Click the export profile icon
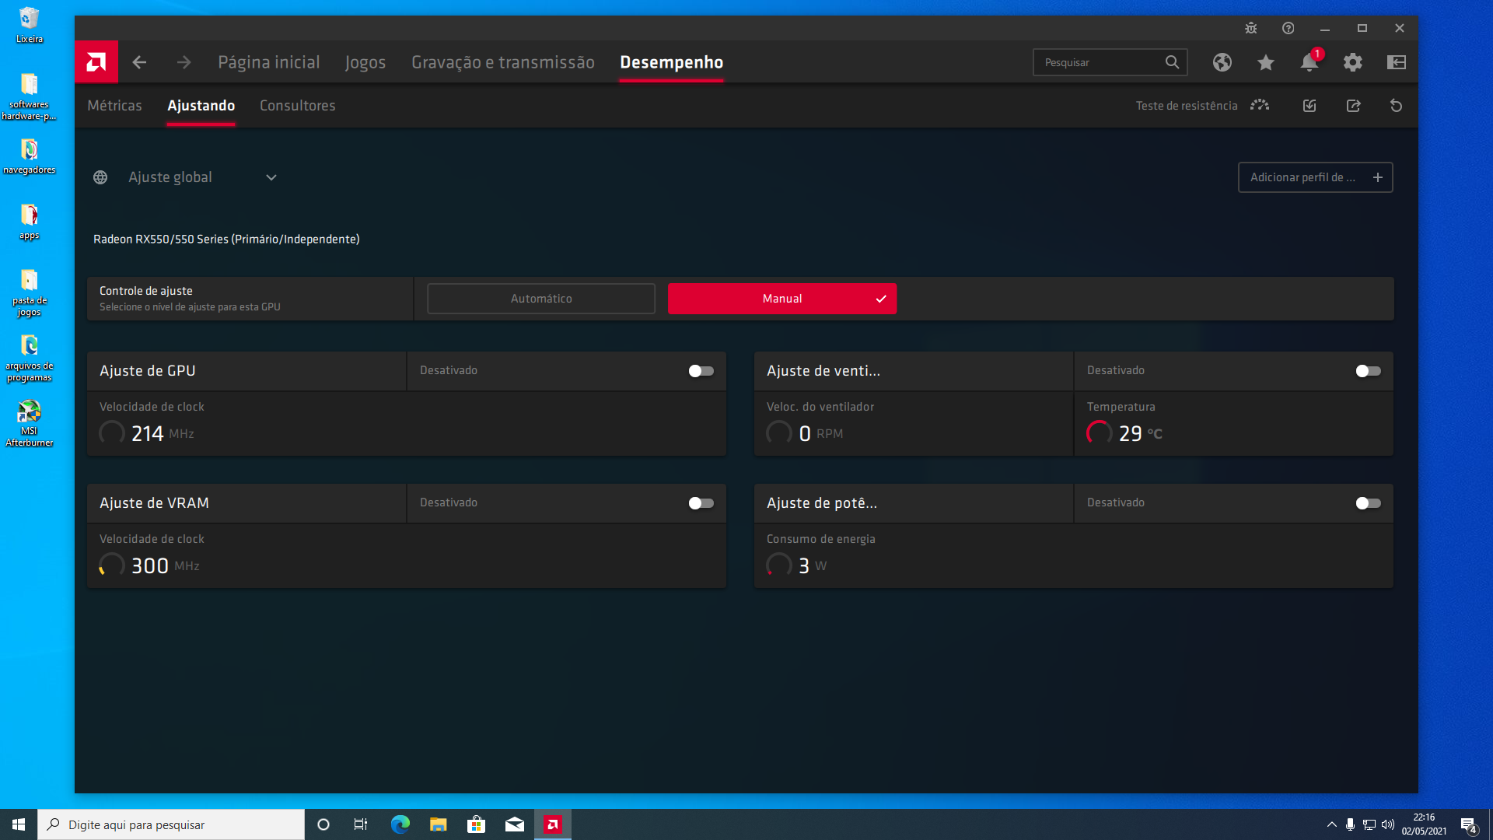Viewport: 1493px width, 840px height. click(1353, 106)
